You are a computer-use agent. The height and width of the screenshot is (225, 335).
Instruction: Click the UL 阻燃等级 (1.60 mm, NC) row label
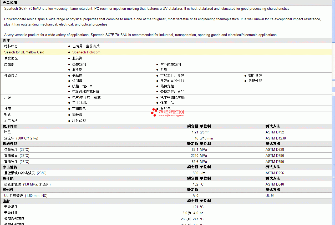26,196
